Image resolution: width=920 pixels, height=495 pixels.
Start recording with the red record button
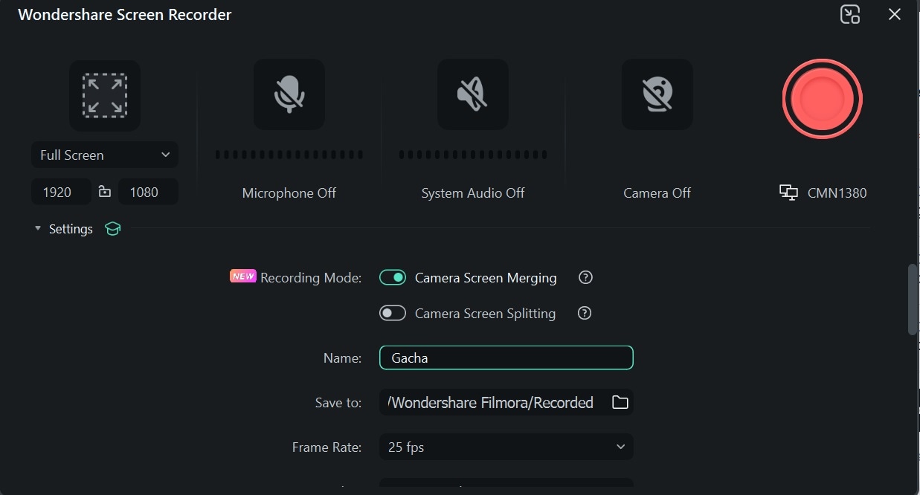pos(822,99)
